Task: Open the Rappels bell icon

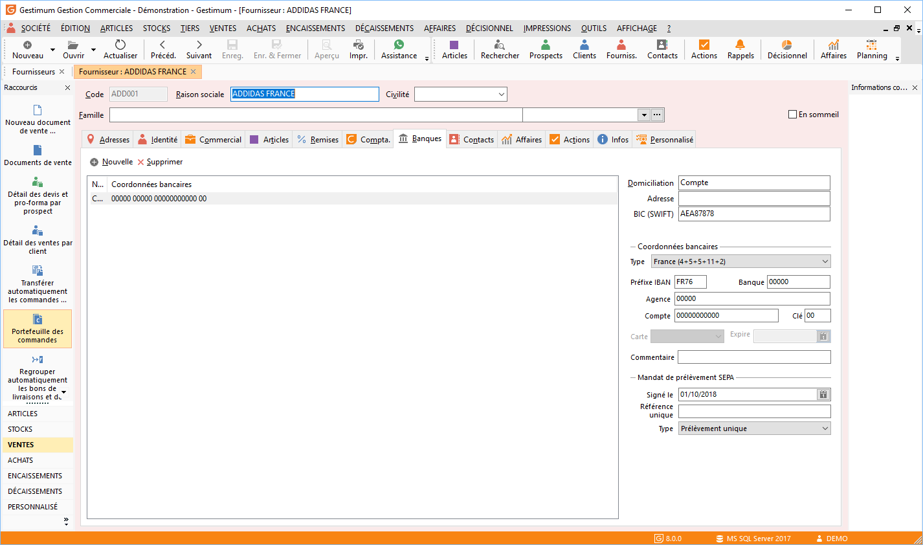Action: point(740,50)
